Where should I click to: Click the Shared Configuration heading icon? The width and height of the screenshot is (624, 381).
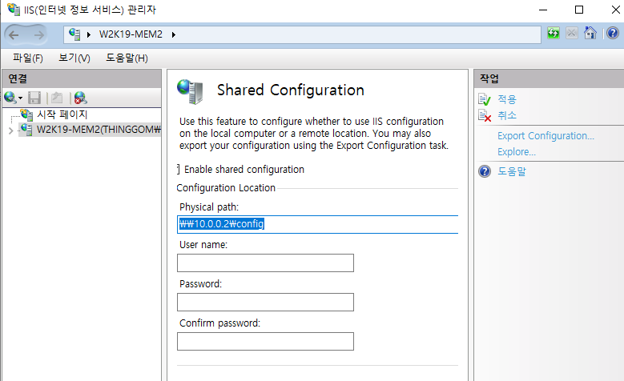tap(190, 91)
